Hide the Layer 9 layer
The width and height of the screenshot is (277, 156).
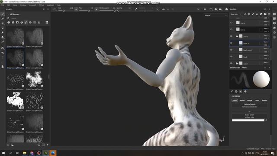tap(231, 43)
